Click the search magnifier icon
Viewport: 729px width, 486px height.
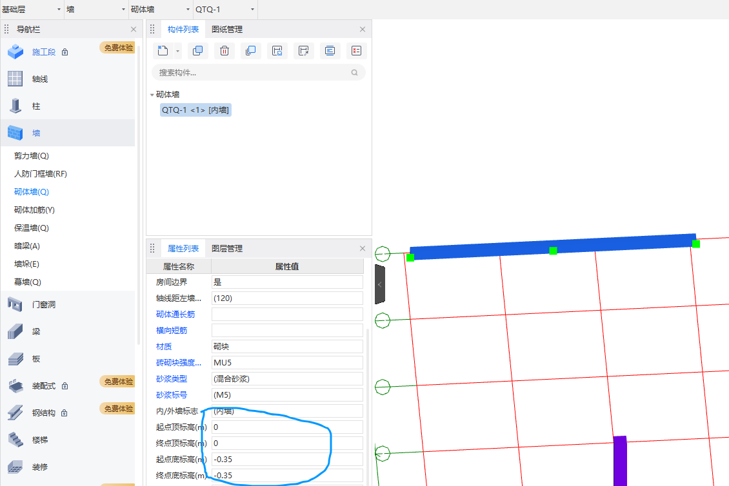coord(355,72)
